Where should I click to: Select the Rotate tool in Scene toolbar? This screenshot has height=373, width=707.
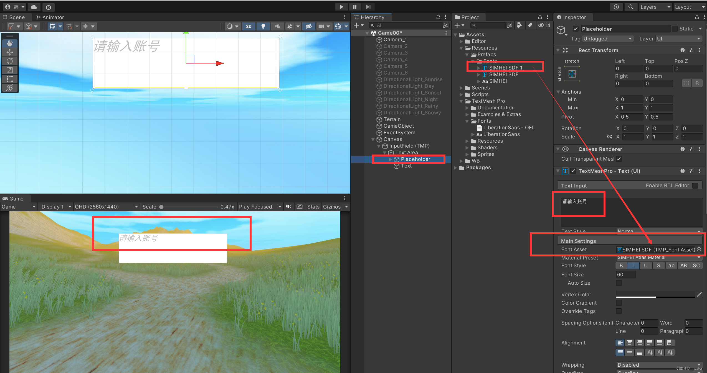(x=10, y=61)
